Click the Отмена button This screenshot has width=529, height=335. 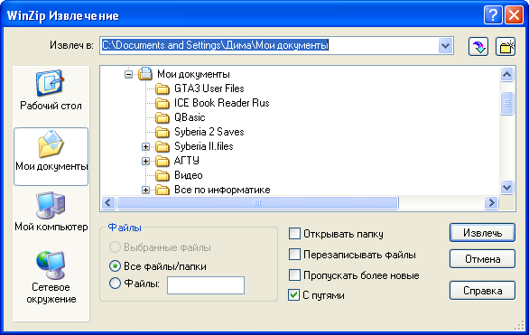click(482, 259)
